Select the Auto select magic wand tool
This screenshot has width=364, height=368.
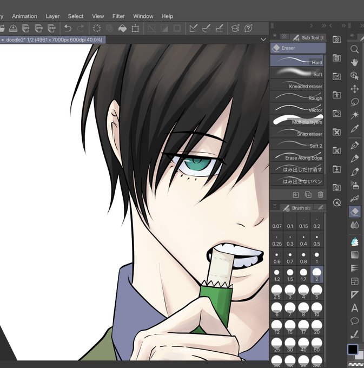pyautogui.click(x=355, y=115)
